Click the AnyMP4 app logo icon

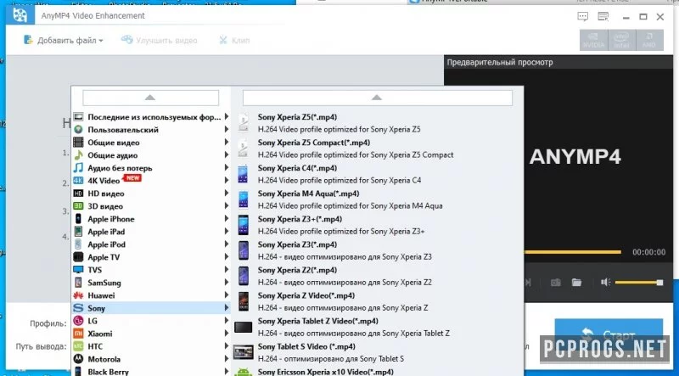coord(20,15)
